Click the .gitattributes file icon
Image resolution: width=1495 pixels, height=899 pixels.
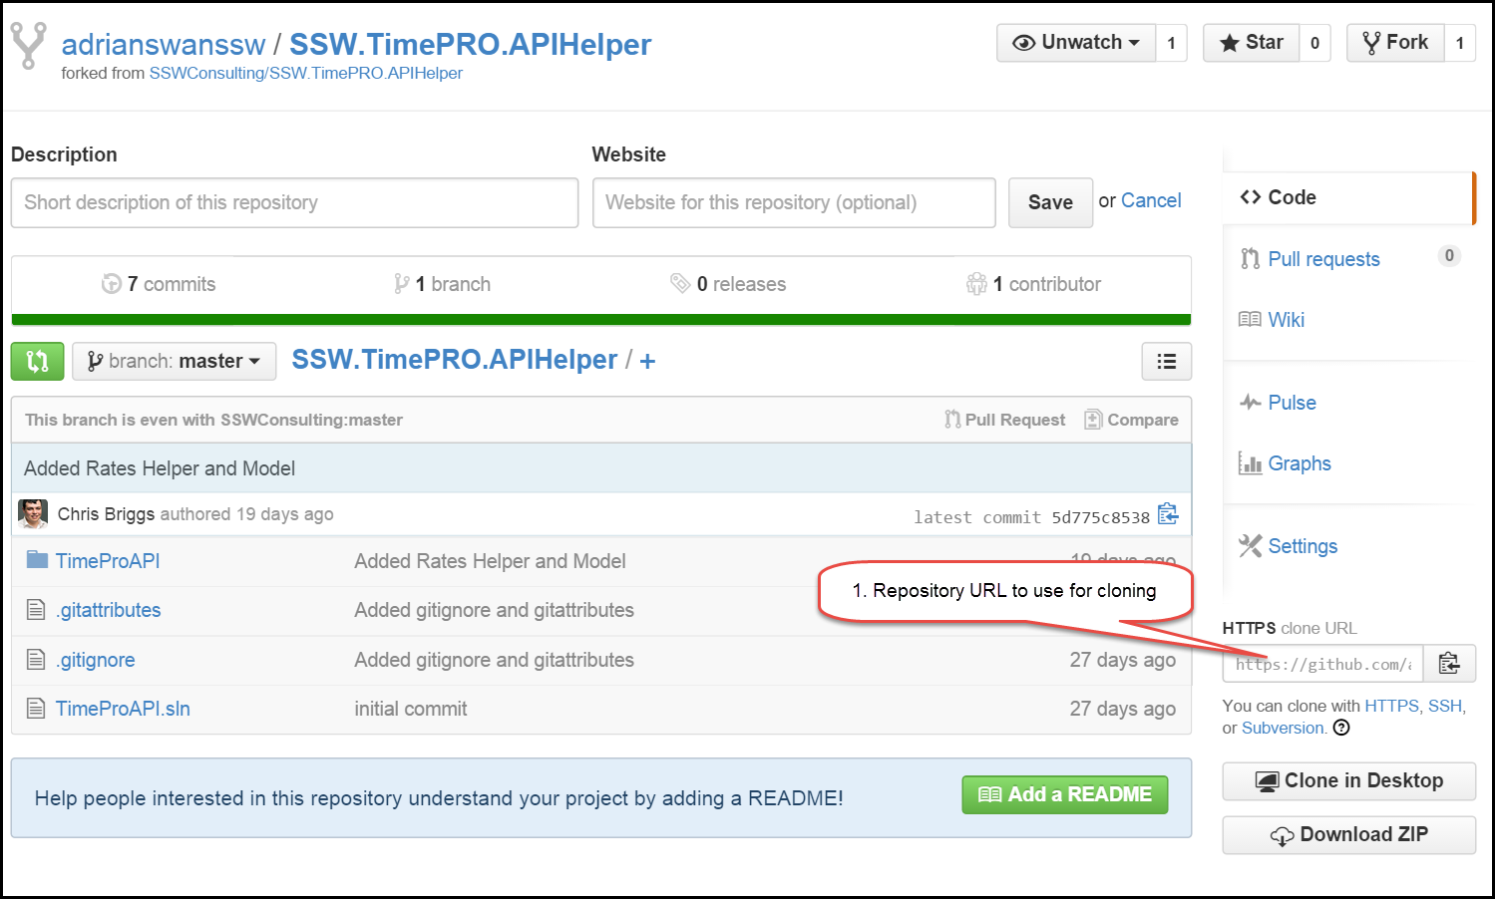coord(36,609)
